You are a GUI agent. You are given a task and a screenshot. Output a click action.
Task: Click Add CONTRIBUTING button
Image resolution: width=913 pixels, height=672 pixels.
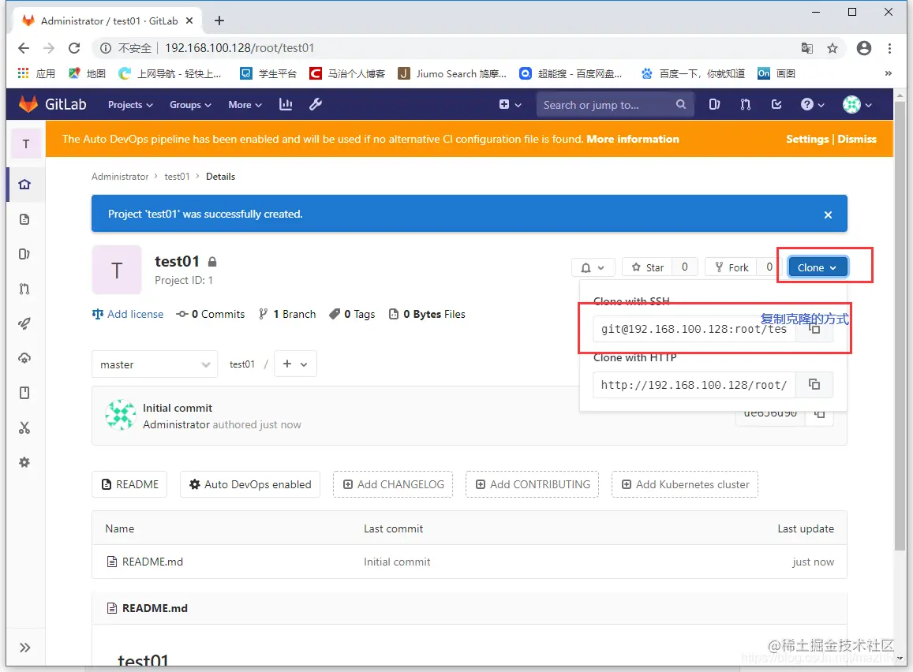pyautogui.click(x=533, y=484)
